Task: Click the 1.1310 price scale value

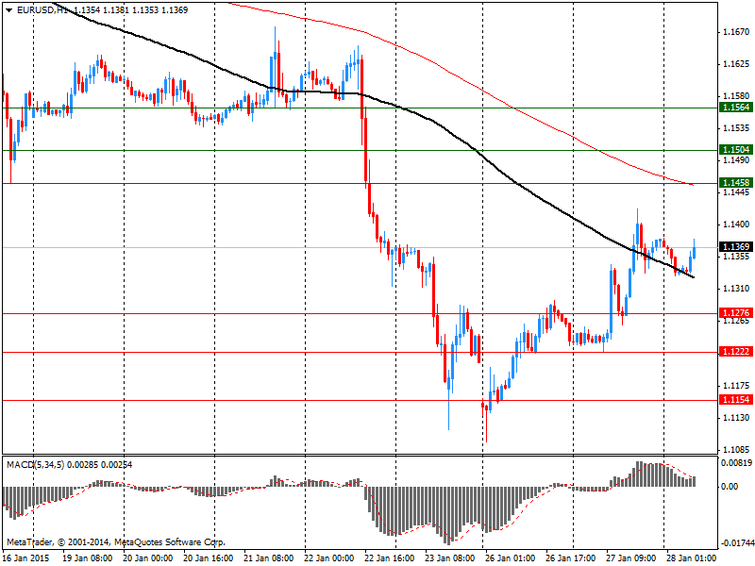Action: [x=736, y=289]
